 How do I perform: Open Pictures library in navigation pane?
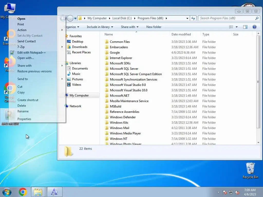click(x=78, y=79)
